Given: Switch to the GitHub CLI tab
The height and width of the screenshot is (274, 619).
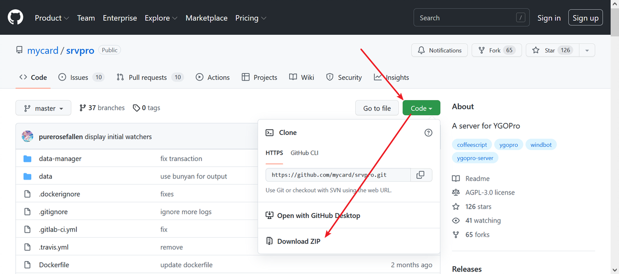Looking at the screenshot, I should click(x=304, y=153).
